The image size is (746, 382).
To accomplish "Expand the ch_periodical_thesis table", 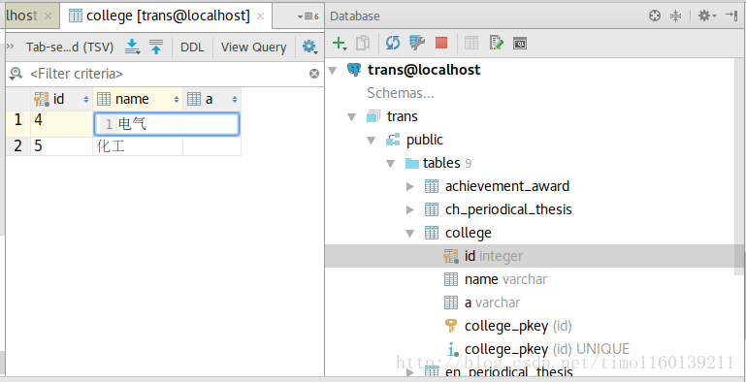I will [410, 209].
